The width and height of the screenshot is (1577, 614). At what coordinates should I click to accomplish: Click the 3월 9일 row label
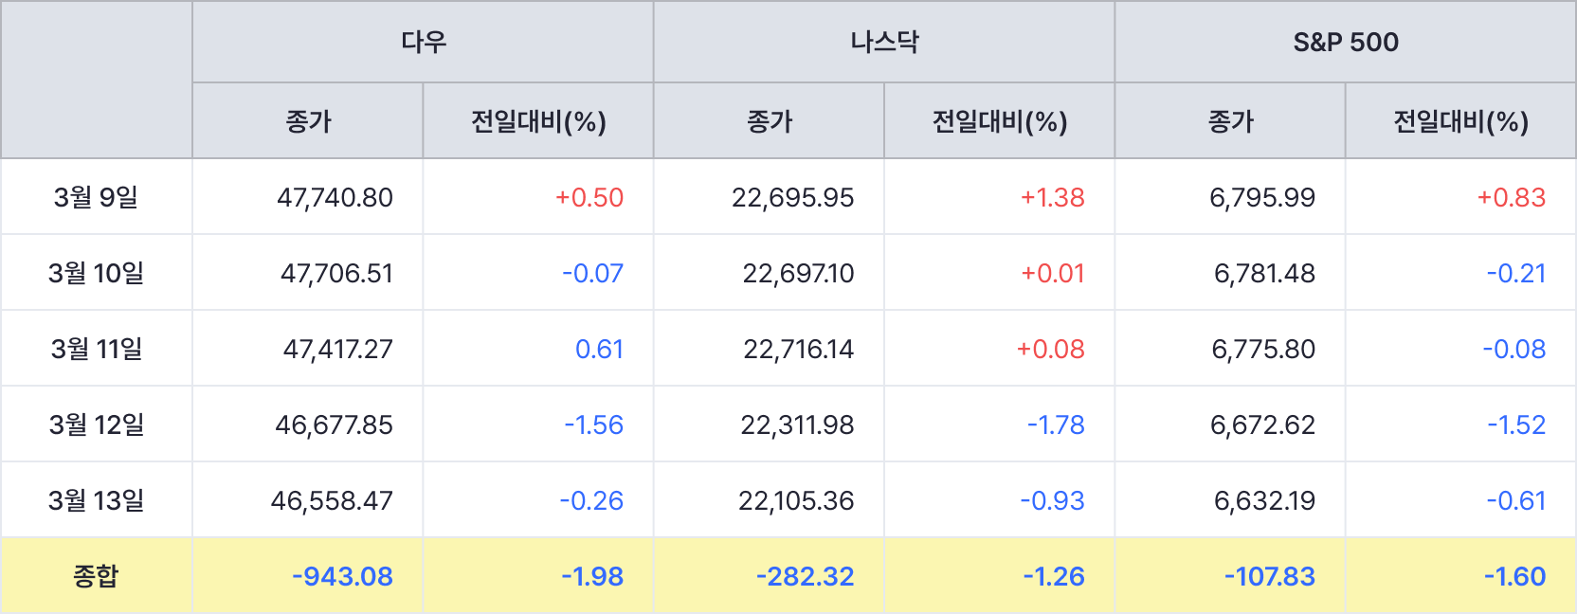(x=96, y=197)
